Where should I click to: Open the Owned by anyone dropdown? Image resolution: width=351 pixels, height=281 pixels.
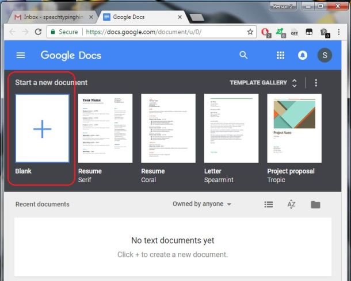pyautogui.click(x=202, y=204)
